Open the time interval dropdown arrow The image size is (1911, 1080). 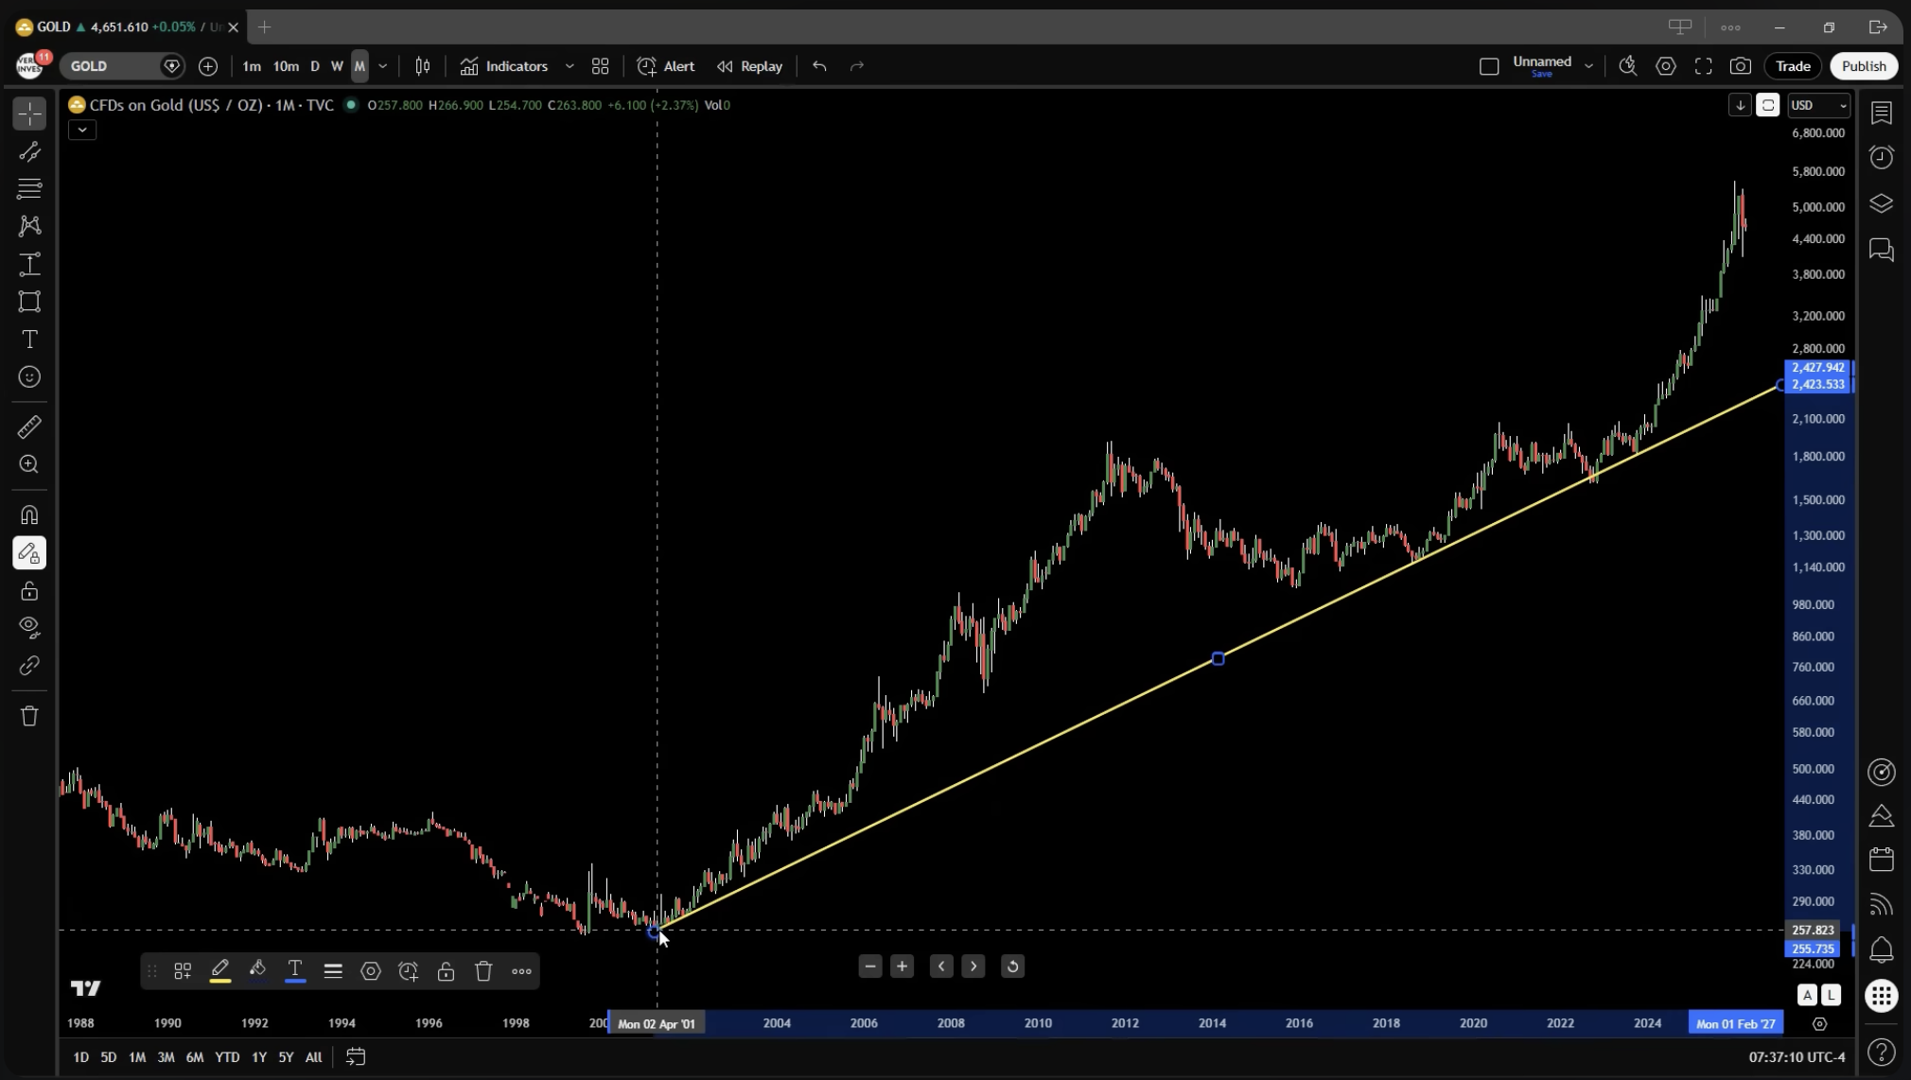point(382,66)
